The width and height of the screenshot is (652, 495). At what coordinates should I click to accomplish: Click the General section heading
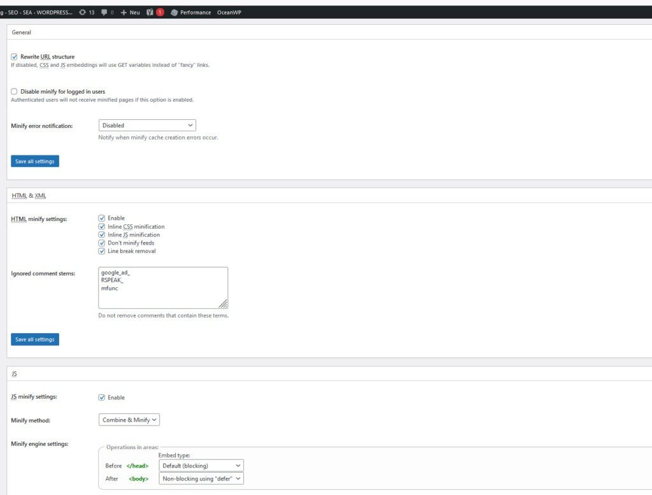point(21,32)
